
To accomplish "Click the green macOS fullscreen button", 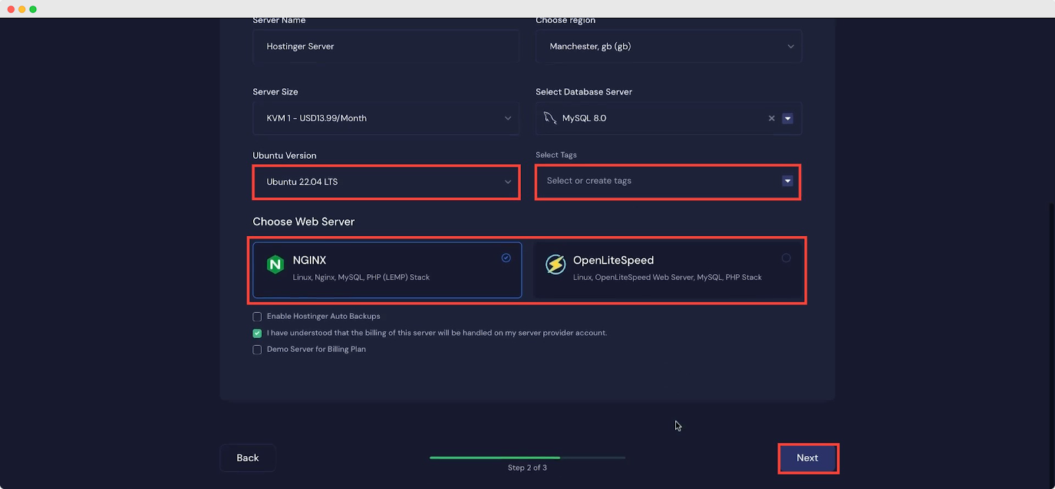I will [33, 9].
